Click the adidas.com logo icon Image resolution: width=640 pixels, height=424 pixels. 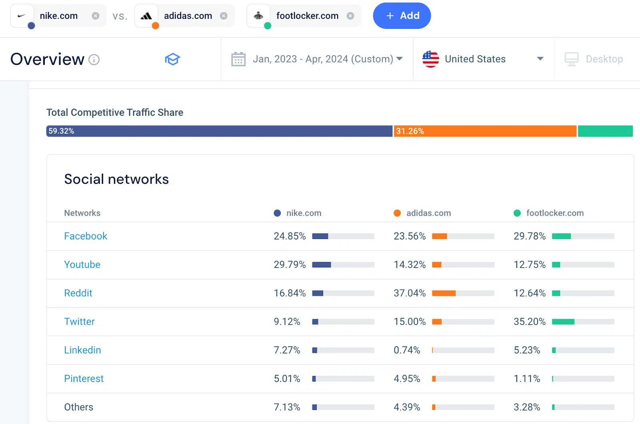click(x=146, y=16)
